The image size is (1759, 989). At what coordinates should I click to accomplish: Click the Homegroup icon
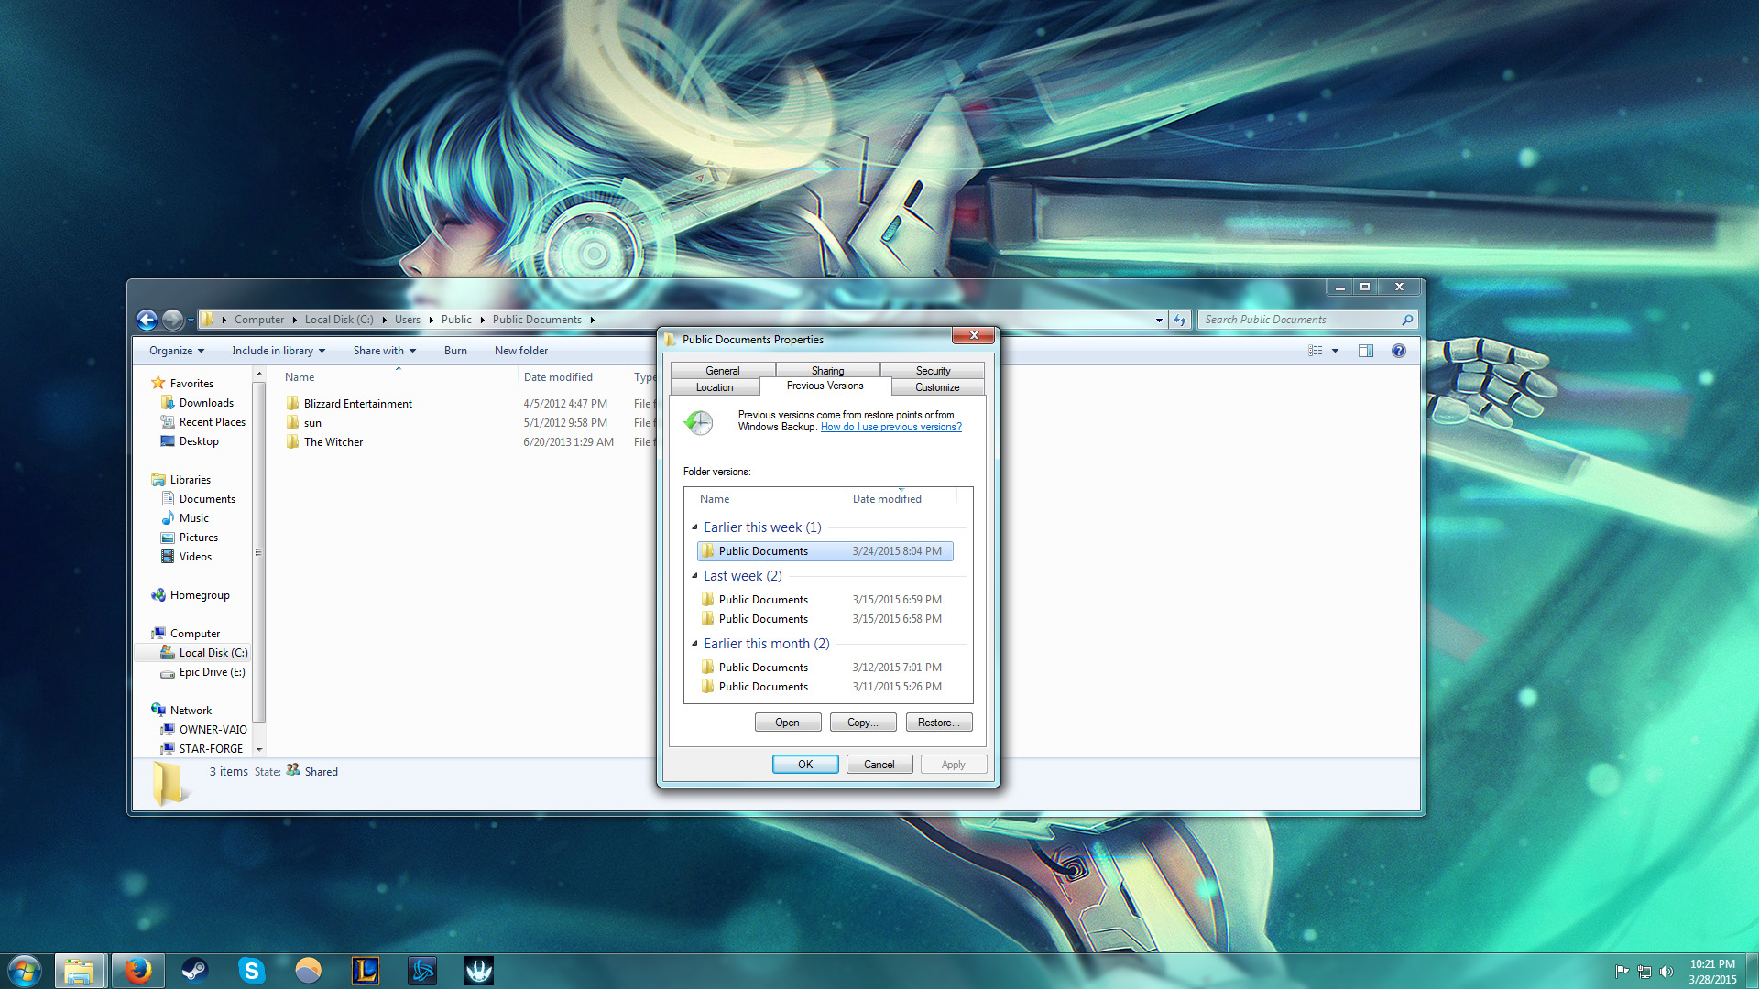[158, 595]
